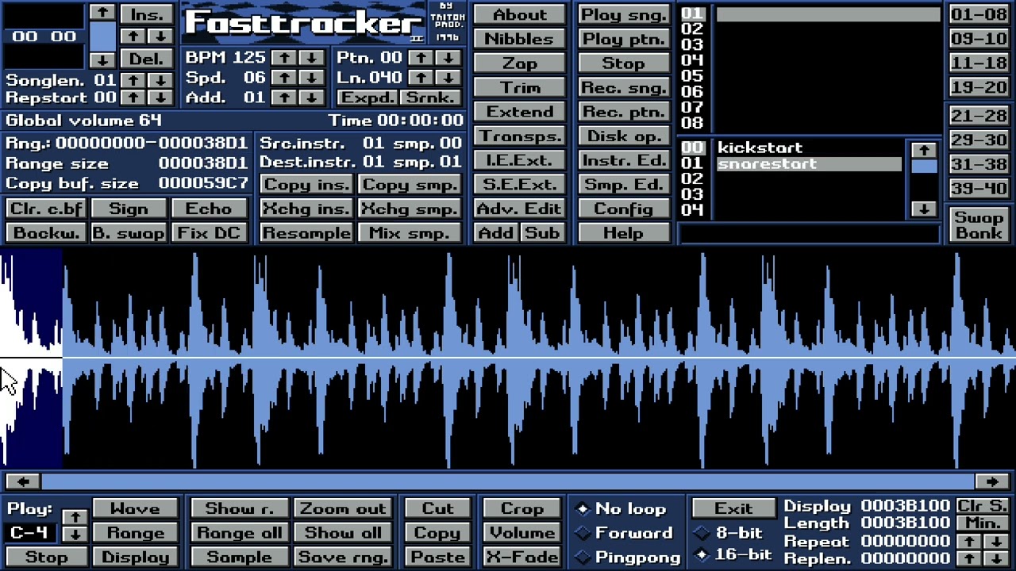Decrease Replen. value with down arrow

coord(996,558)
